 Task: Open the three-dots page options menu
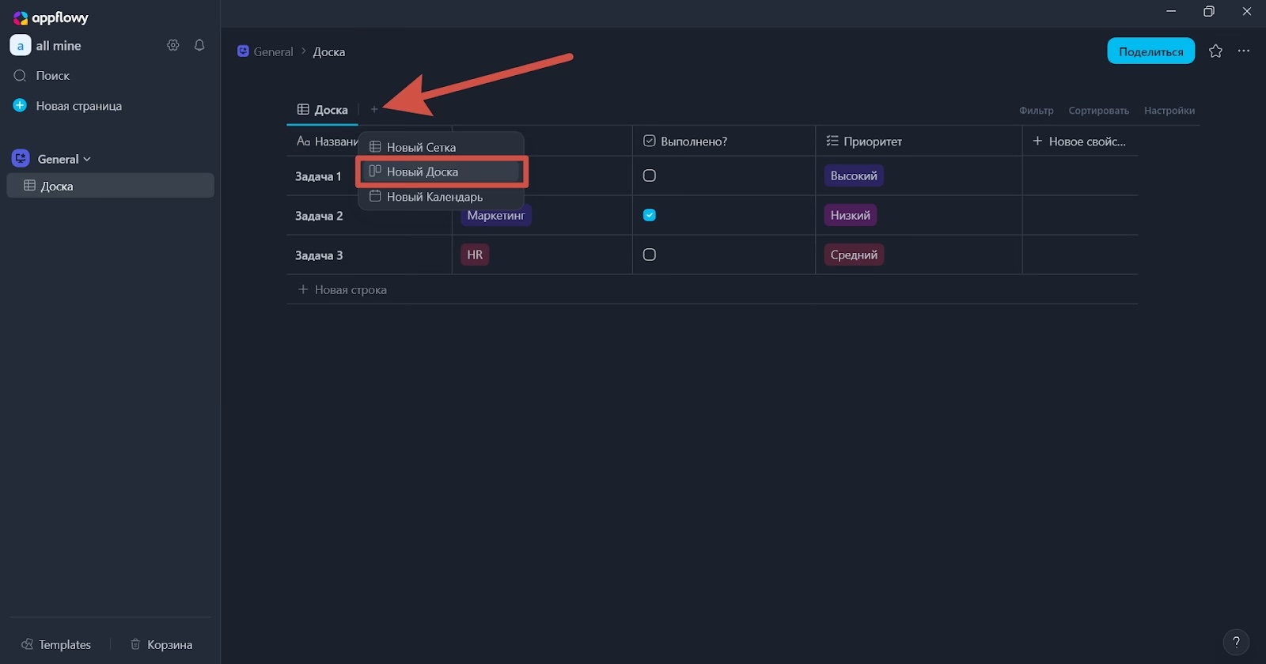[1244, 51]
